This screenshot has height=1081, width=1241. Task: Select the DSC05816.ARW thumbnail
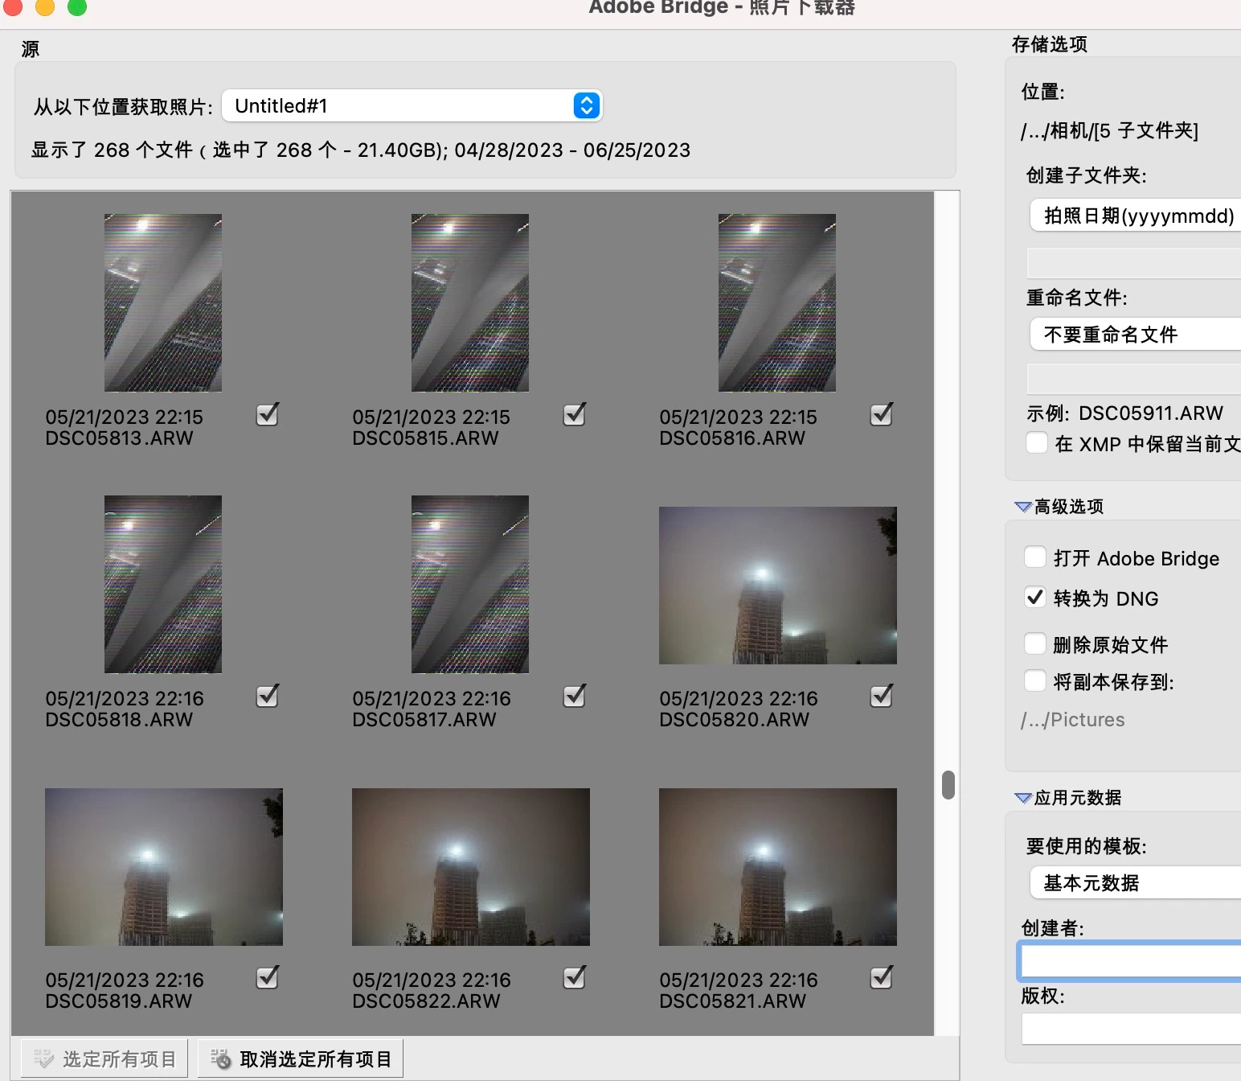coord(777,302)
